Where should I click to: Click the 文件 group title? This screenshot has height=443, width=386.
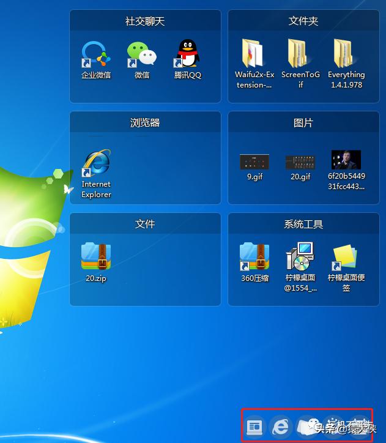(145, 224)
